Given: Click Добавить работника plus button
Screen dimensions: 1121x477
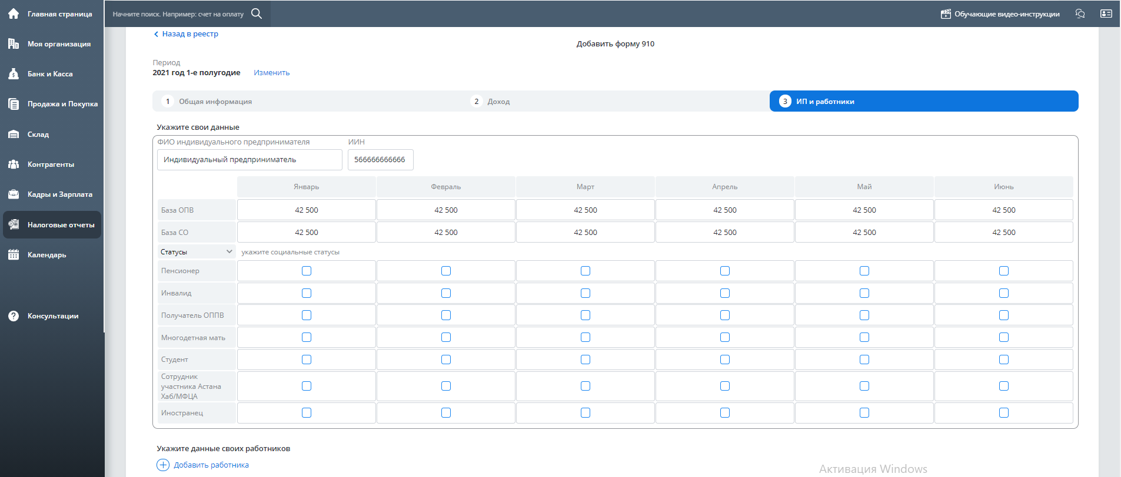Looking at the screenshot, I should tap(163, 465).
